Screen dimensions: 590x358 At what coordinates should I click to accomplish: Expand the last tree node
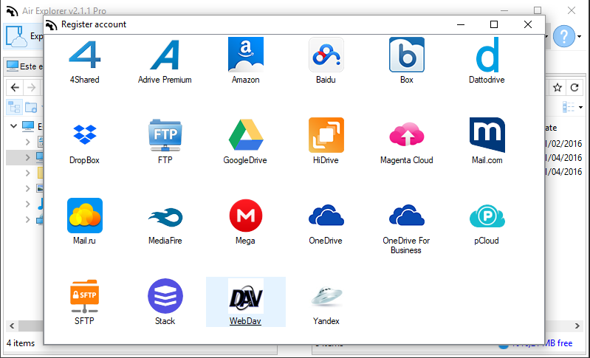point(28,219)
